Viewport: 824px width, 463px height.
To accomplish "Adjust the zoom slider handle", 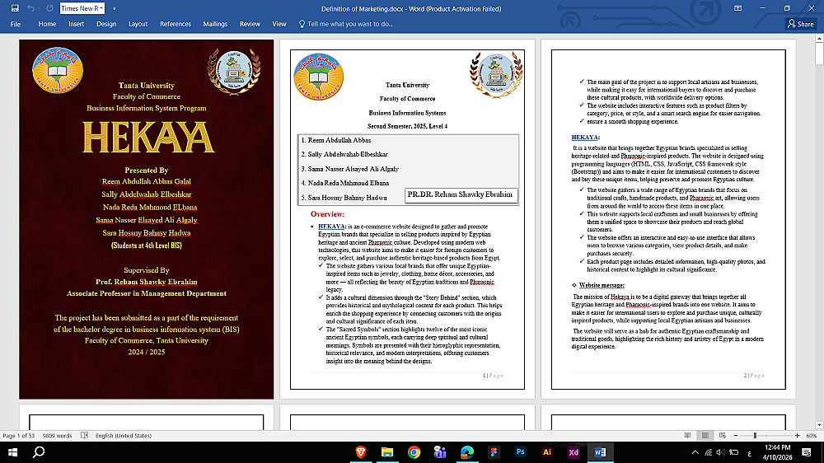I will pos(755,436).
